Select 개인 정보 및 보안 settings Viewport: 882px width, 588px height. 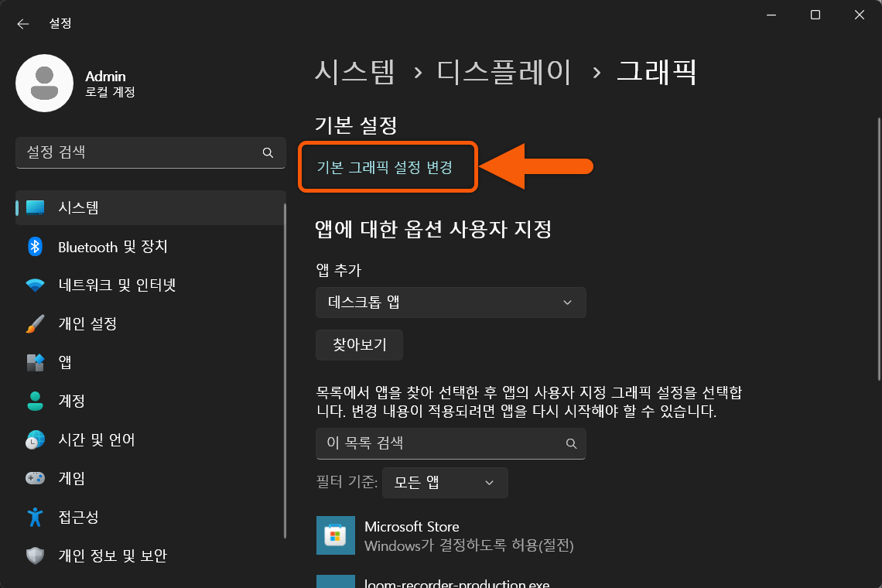(34, 556)
